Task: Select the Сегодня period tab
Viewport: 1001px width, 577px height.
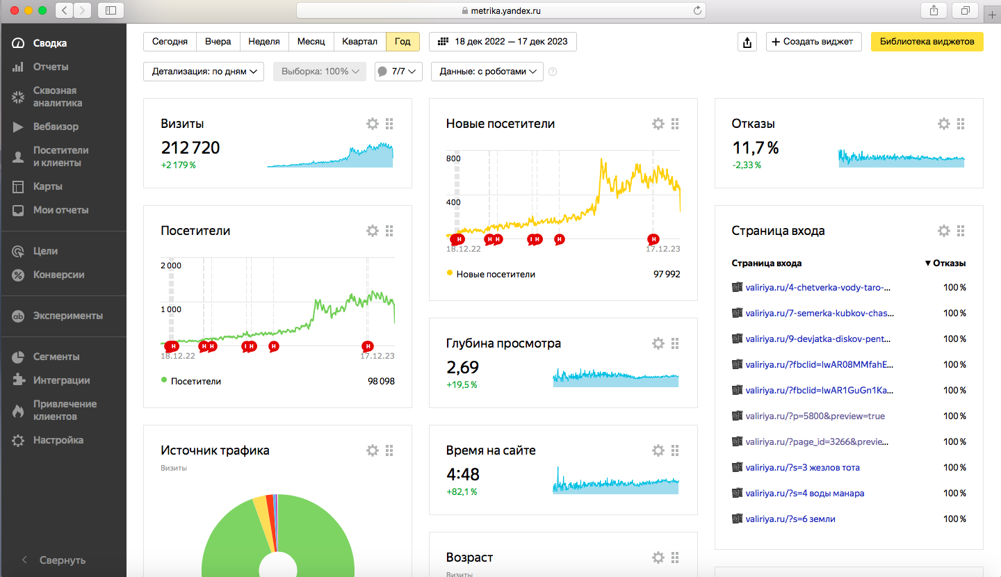Action: pyautogui.click(x=170, y=42)
